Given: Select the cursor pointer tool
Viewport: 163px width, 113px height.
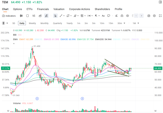Looking at the screenshot, I should point(55,16).
